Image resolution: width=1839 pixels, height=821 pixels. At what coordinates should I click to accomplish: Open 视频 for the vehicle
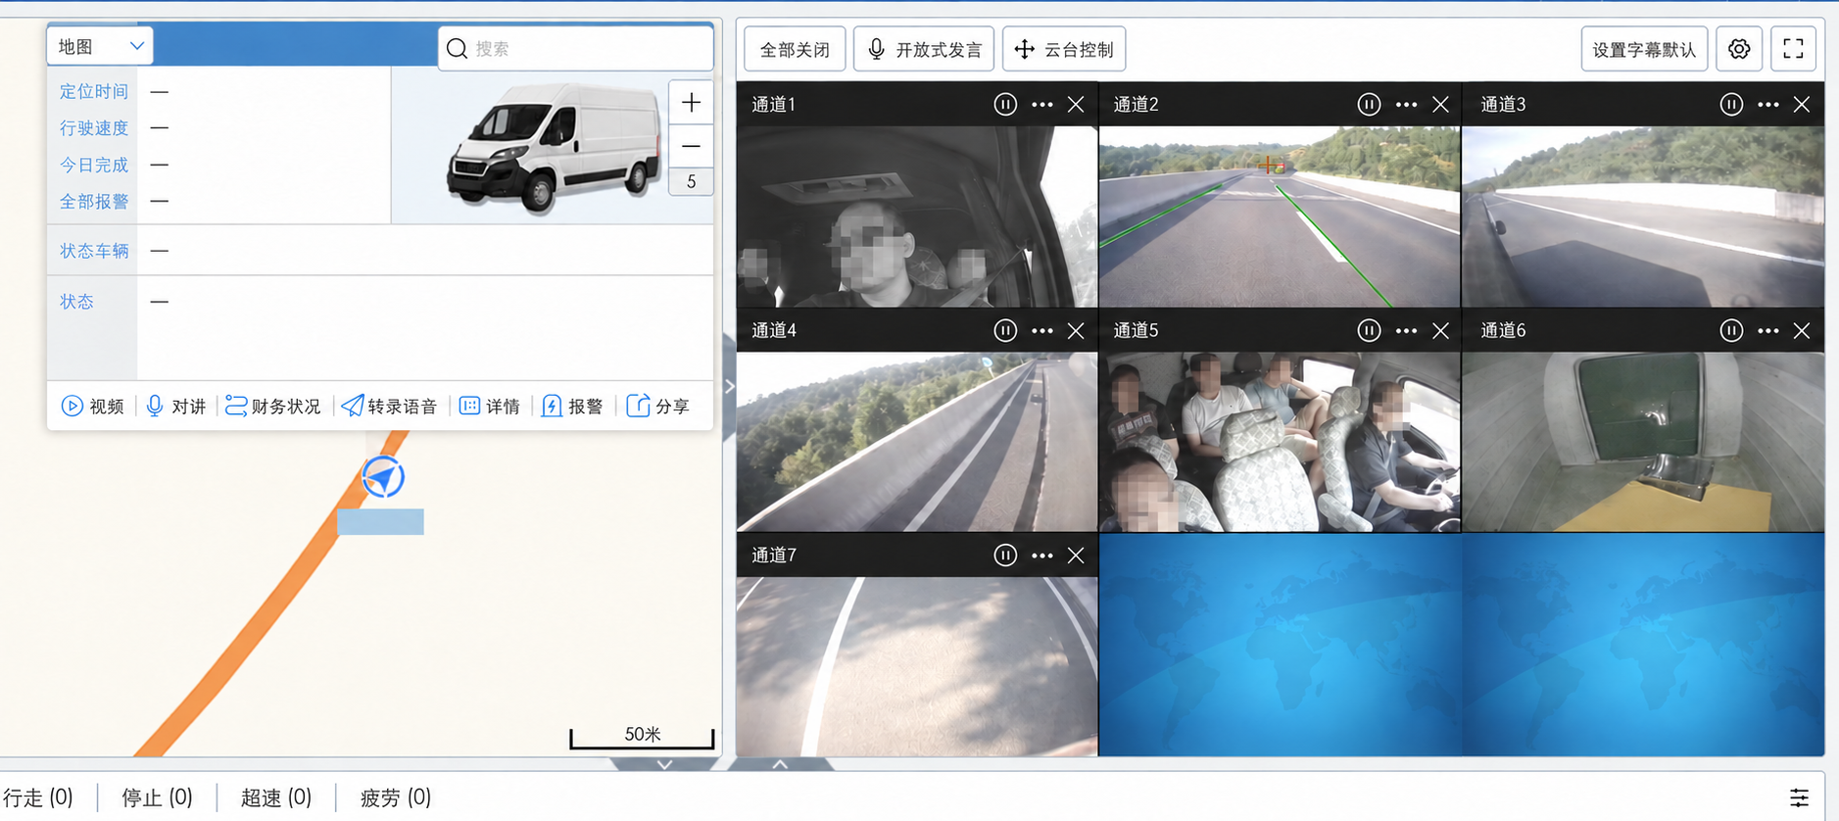click(93, 406)
